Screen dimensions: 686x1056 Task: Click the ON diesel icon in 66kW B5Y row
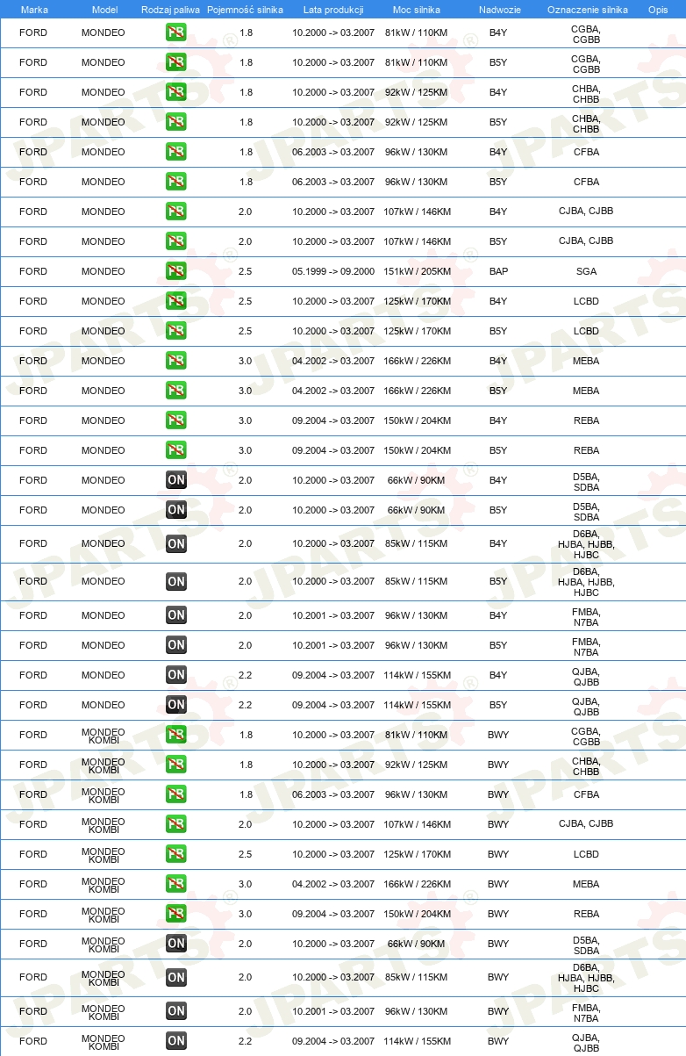[x=176, y=511]
